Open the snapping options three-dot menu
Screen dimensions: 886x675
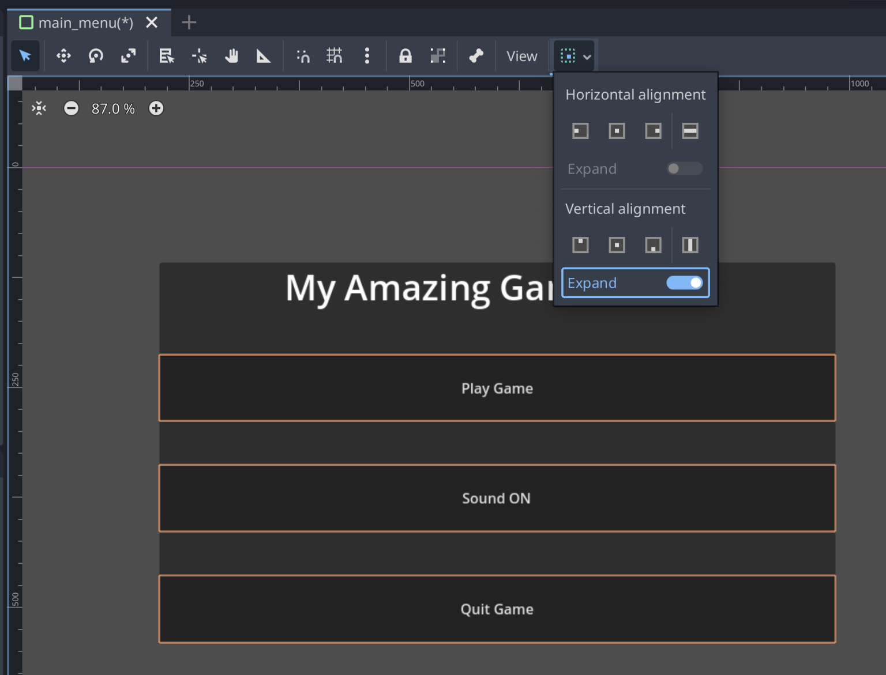click(x=367, y=56)
